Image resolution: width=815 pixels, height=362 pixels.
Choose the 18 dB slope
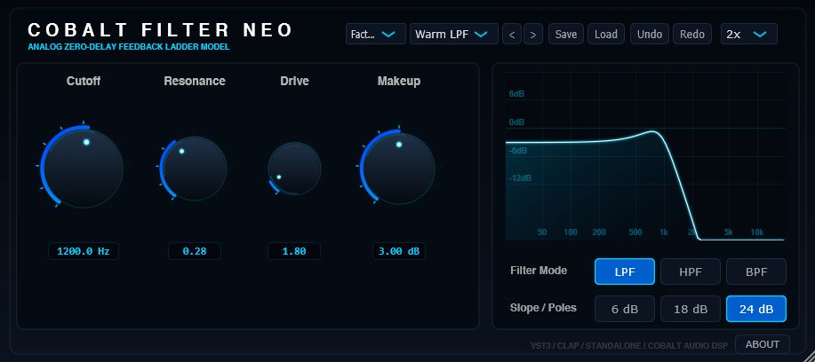[x=691, y=309]
